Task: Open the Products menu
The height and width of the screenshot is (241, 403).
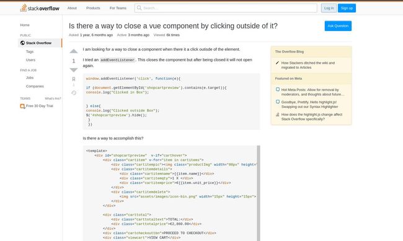Action: coord(93,8)
